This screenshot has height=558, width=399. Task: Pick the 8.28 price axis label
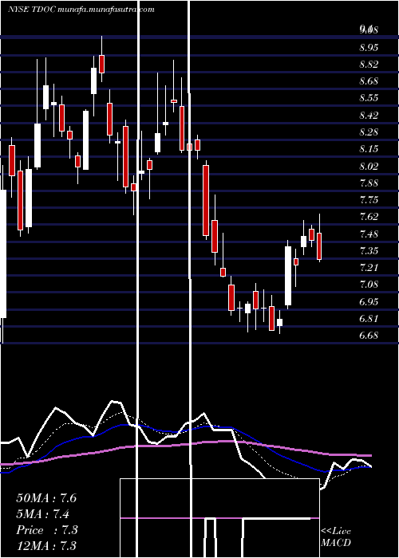369,132
